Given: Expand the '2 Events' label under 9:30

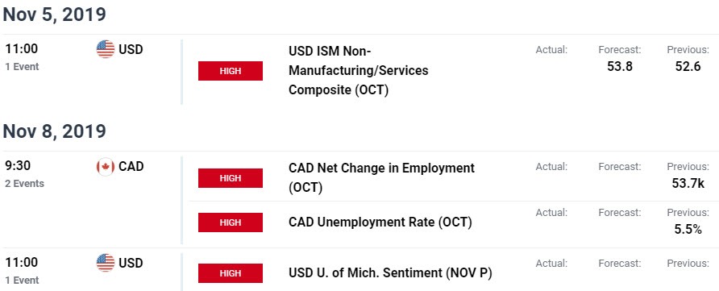Looking at the screenshot, I should [25, 184].
